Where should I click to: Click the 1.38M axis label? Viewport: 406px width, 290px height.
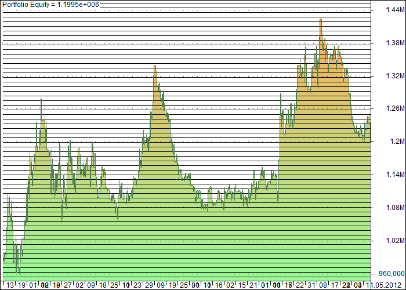click(395, 43)
